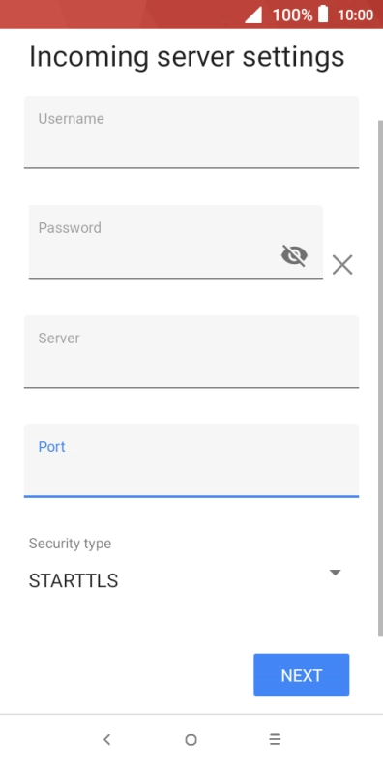This screenshot has height=766, width=383.
Task: Focus the Server input field
Action: tap(191, 351)
